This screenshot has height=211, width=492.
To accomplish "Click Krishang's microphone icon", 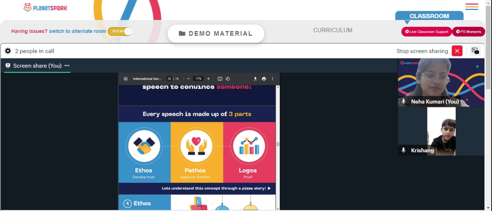I will coord(403,150).
